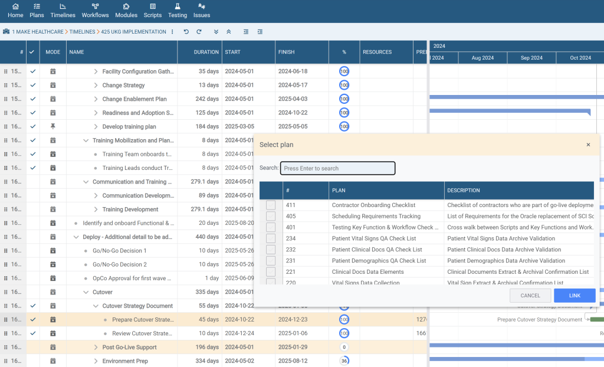Image resolution: width=604 pixels, height=367 pixels.
Task: Collapse the Cutover Strategy Document group
Action: 96,306
